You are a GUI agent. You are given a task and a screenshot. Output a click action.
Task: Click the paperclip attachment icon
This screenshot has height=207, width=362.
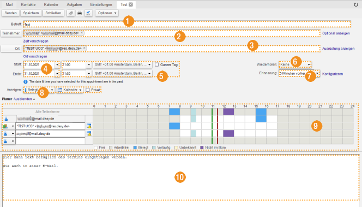(71, 13)
